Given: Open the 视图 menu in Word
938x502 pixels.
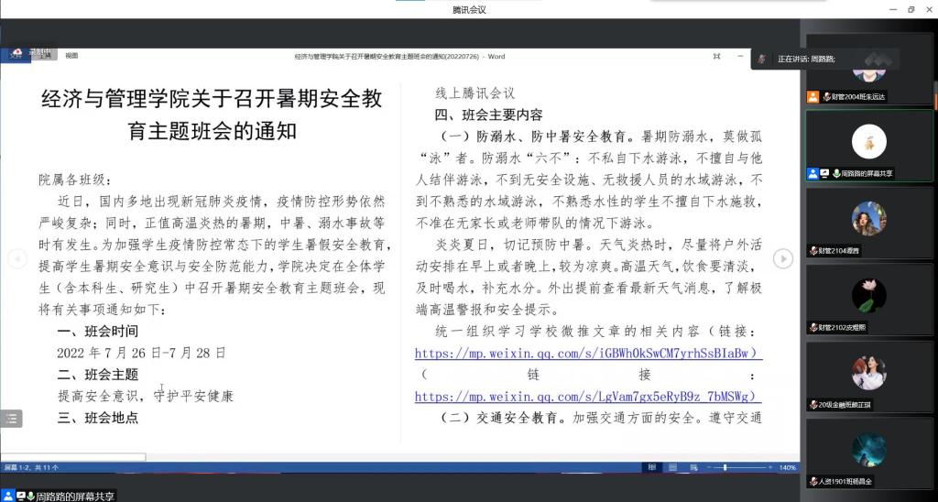Looking at the screenshot, I should coord(71,56).
